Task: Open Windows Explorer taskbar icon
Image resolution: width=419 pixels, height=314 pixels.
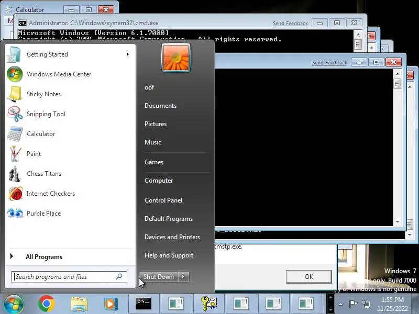Action: (79, 304)
